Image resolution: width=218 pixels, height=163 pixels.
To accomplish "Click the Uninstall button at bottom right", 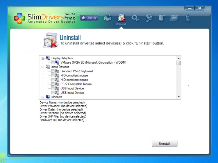I will pyautogui.click(x=165, y=144).
